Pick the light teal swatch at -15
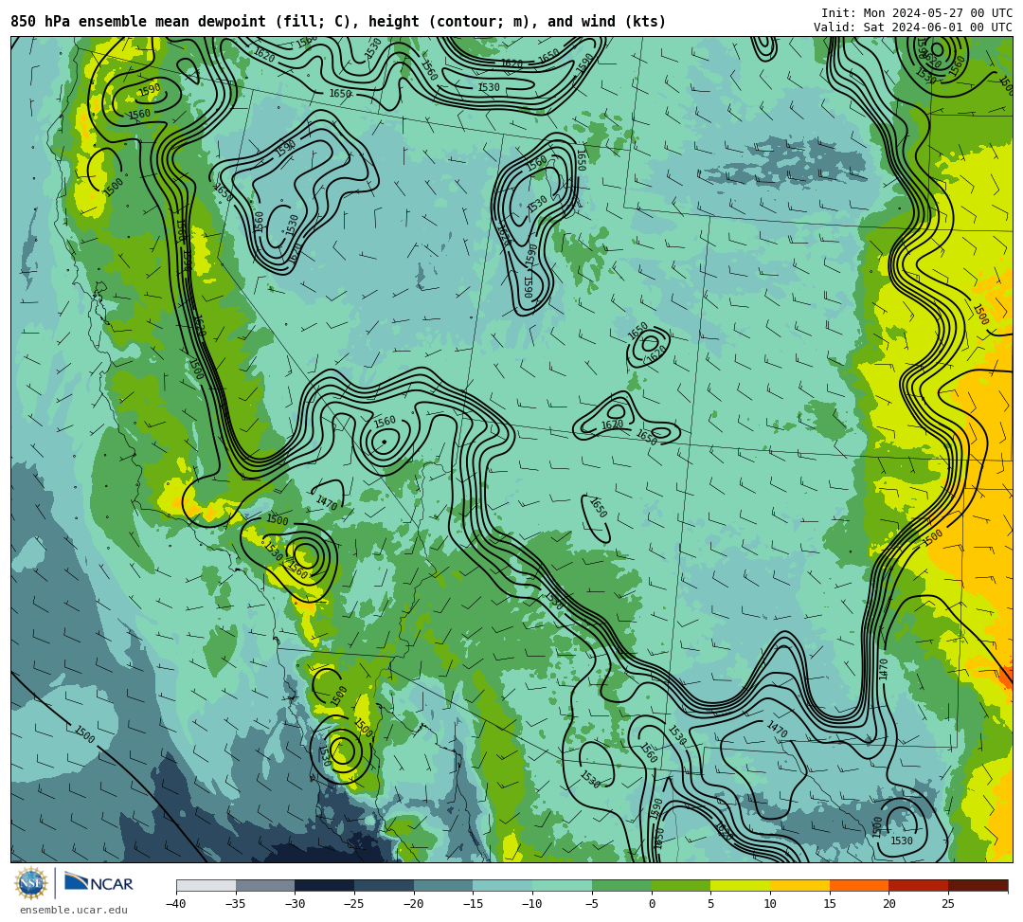Image resolution: width=1023 pixels, height=922 pixels. pos(503,885)
